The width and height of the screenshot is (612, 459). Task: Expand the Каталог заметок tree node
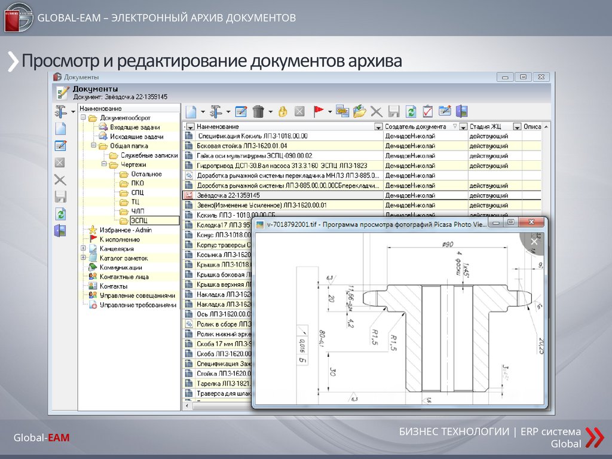pyautogui.click(x=83, y=258)
